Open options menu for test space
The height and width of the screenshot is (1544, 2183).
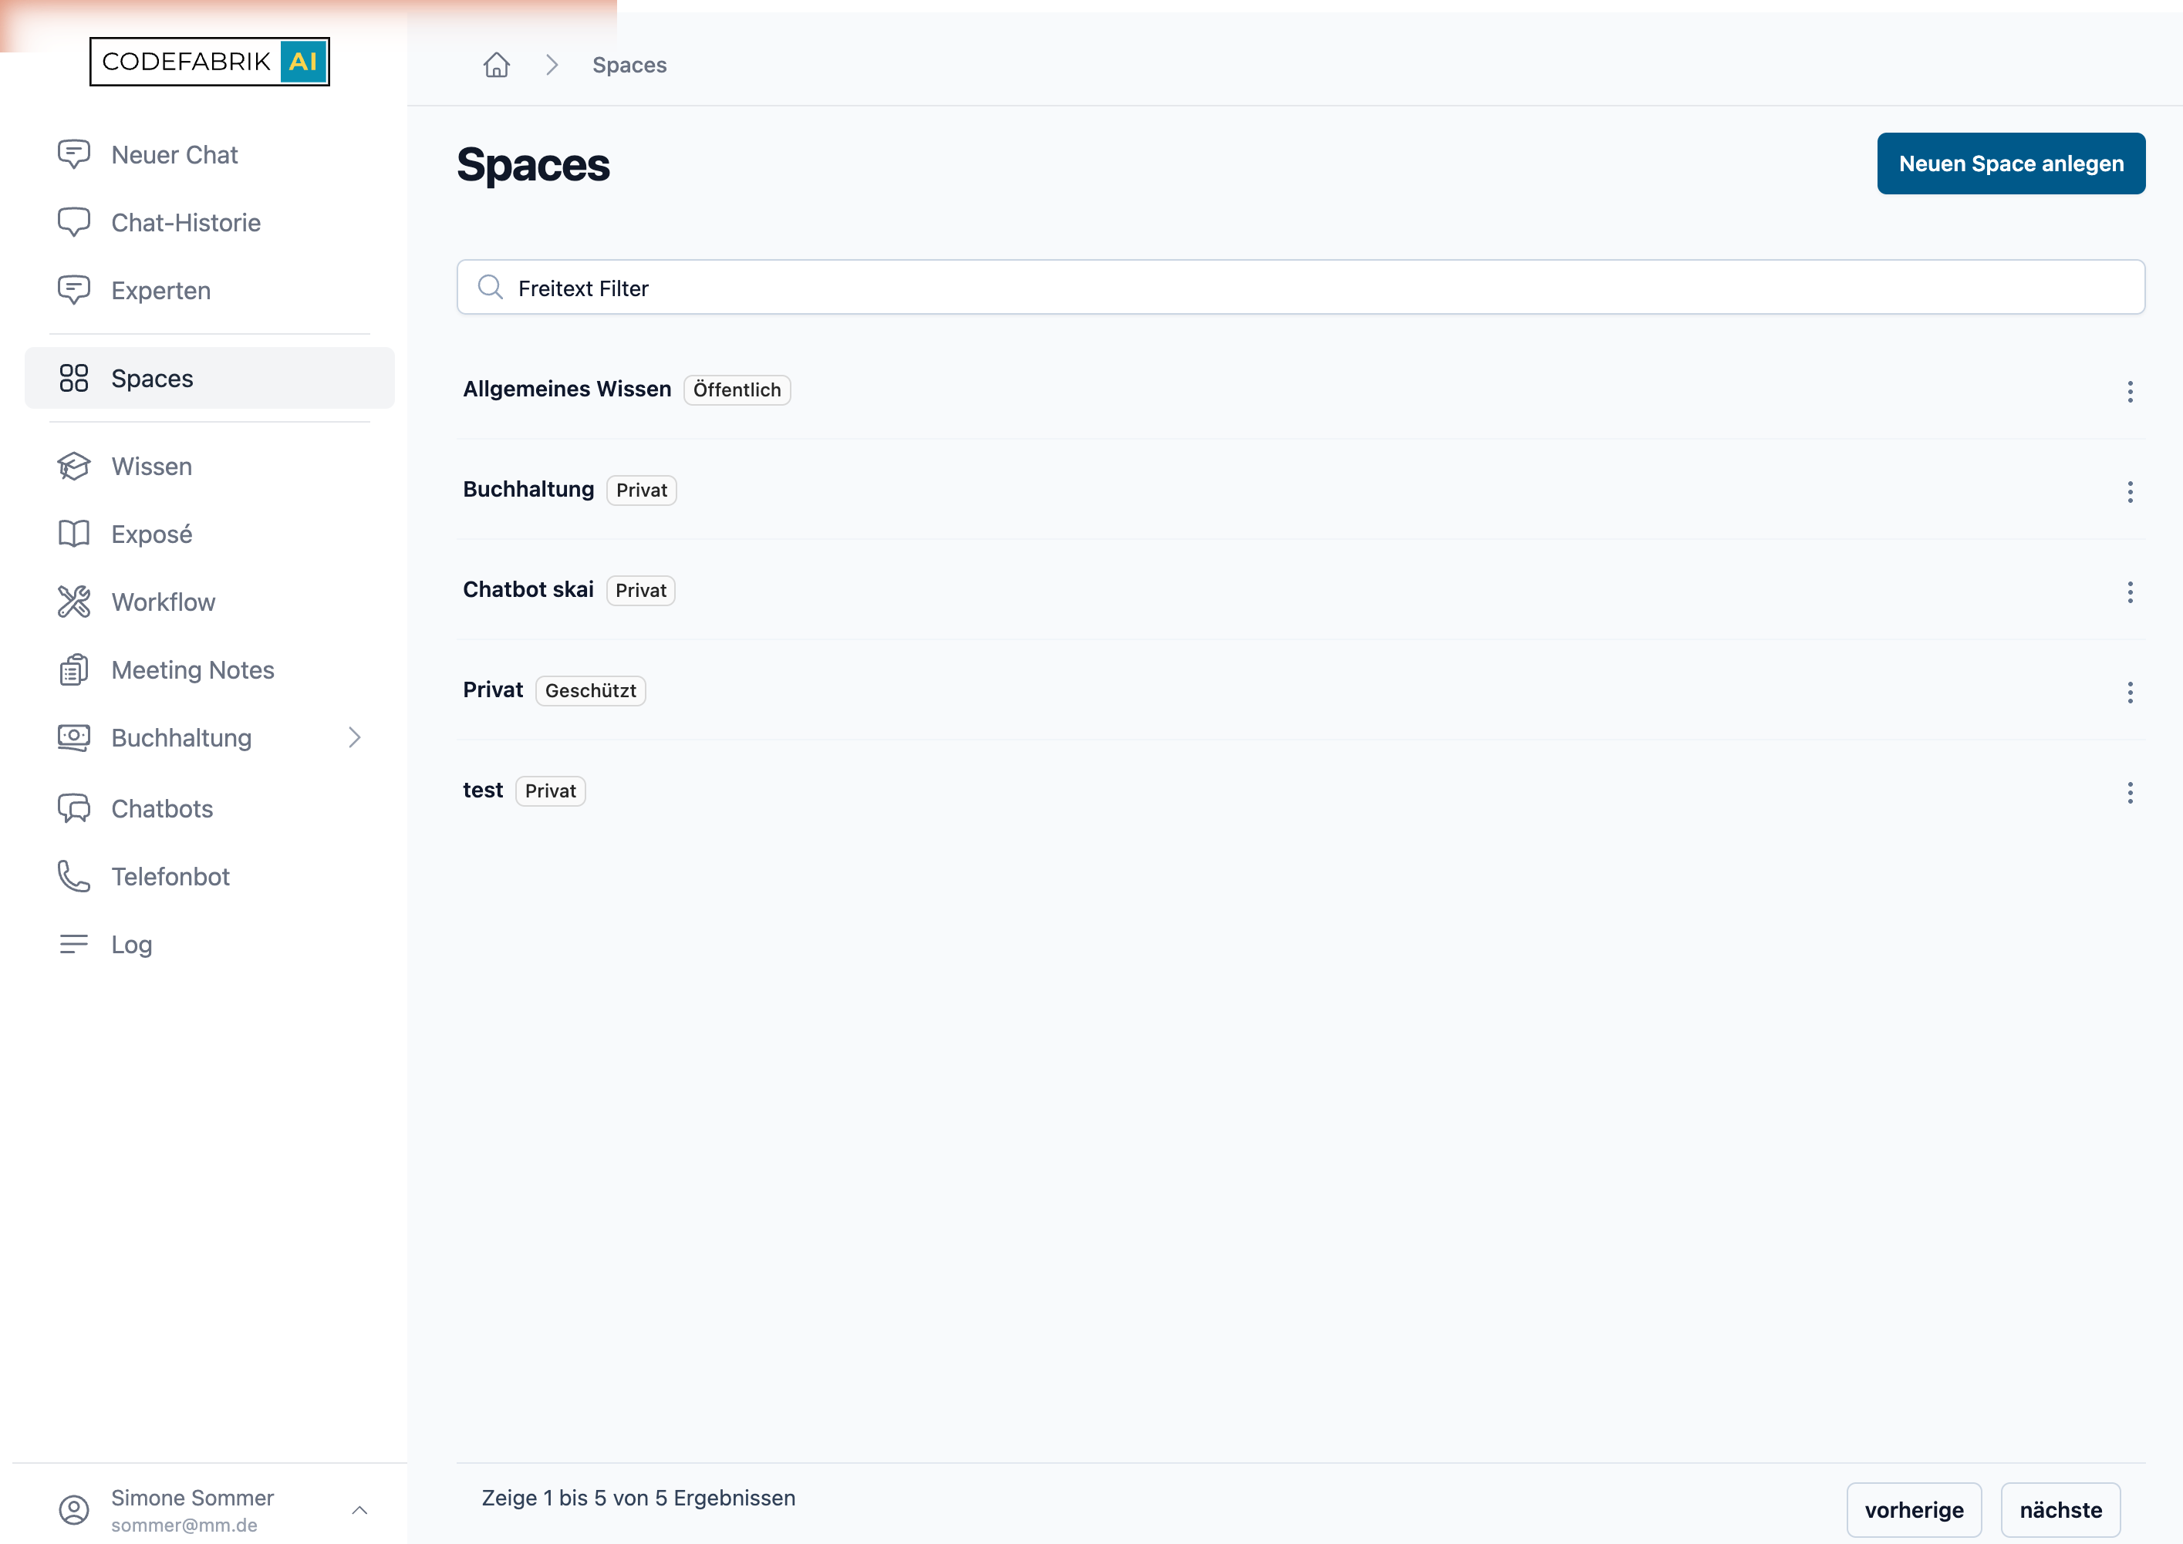(x=2130, y=792)
